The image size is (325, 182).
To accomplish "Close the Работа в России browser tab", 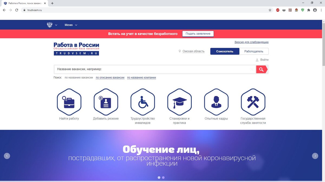I will pos(45,3).
